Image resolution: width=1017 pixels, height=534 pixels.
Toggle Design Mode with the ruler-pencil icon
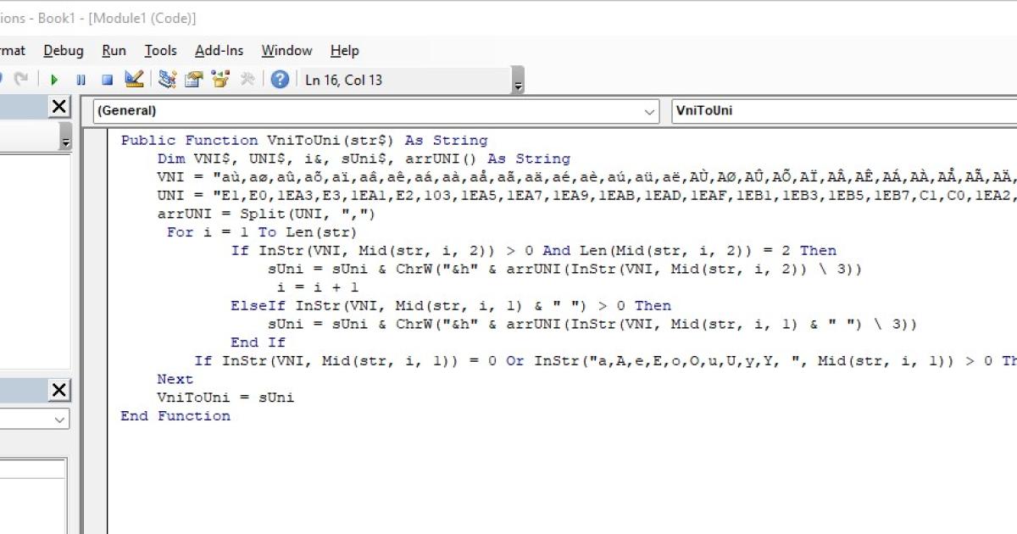click(136, 79)
